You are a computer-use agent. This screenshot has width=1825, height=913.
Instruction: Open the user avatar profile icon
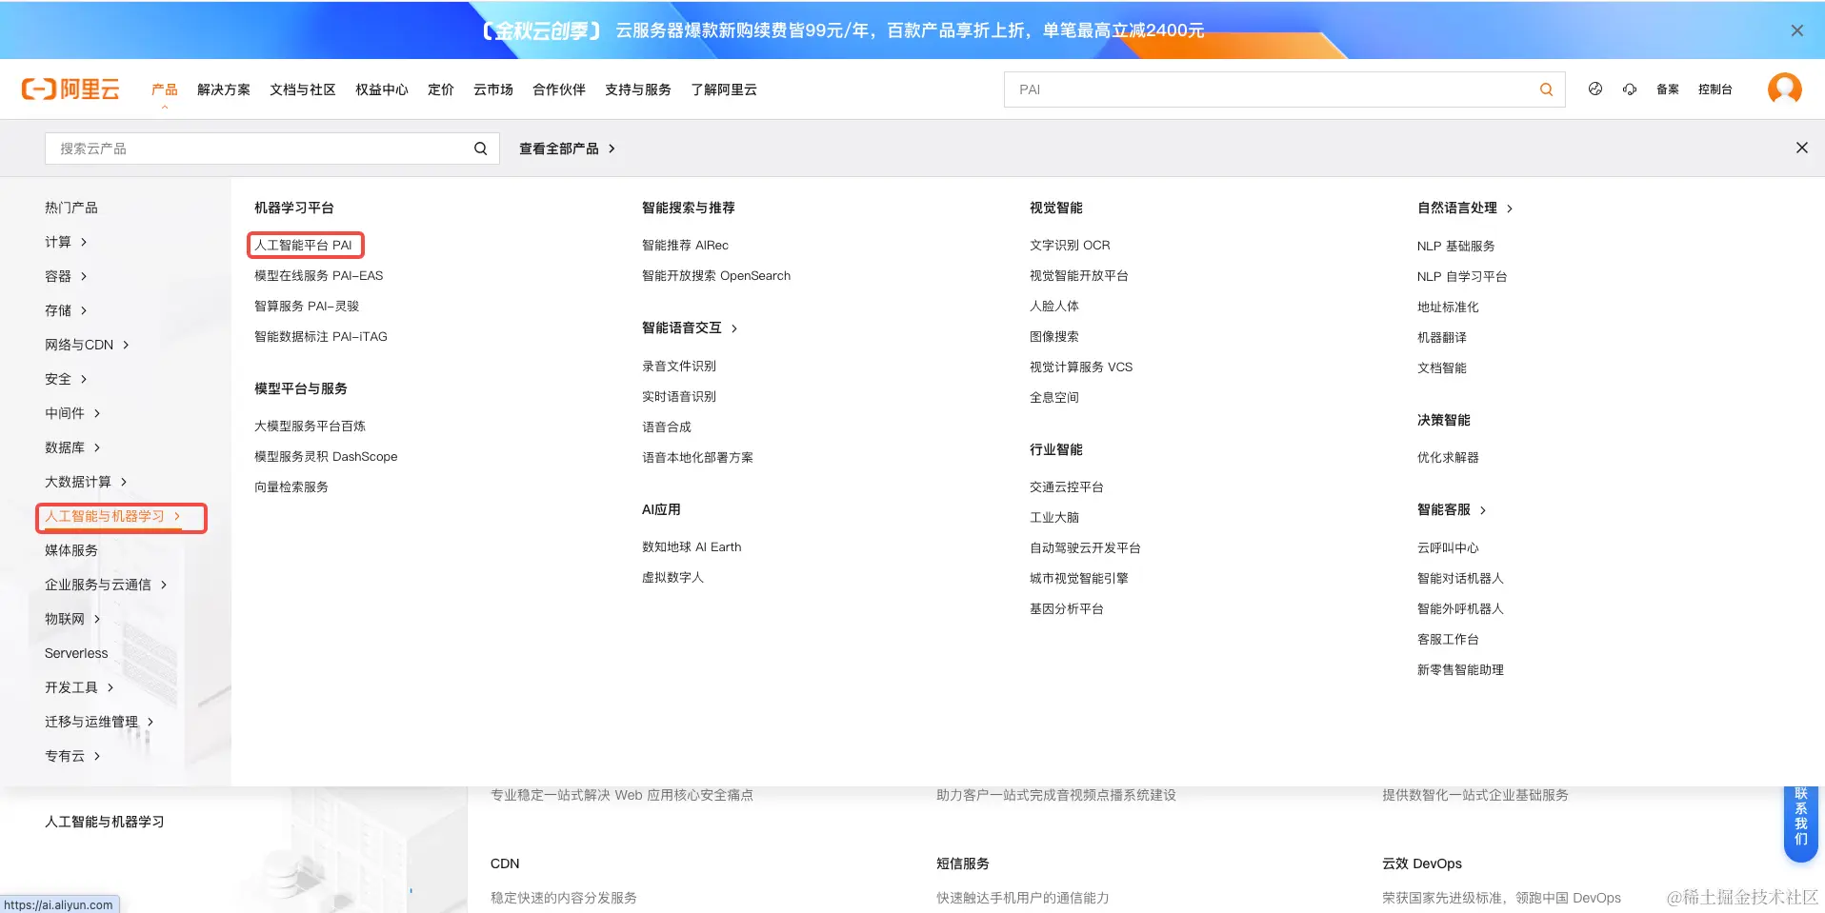[1784, 89]
